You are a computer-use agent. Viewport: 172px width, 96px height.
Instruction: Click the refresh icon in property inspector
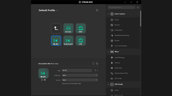coord(93,63)
